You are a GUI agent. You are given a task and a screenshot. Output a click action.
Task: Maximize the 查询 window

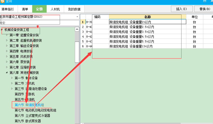coord(205,1)
